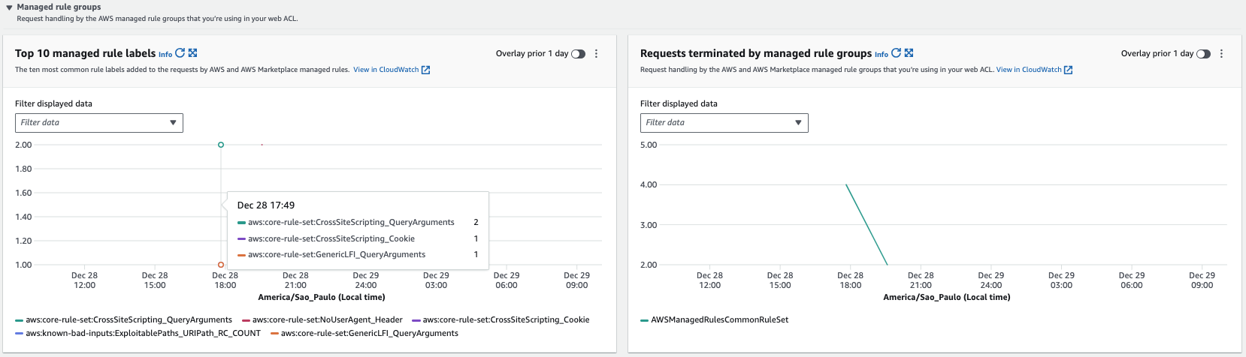
Task: Click external link icon beside right View in CloudWatch
Action: 1069,70
